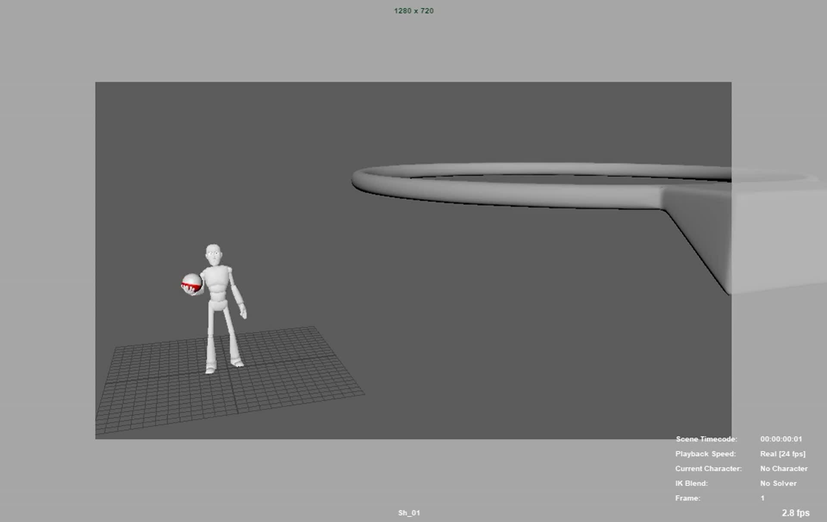Click the 1280 x 720 resolution label
The height and width of the screenshot is (522, 827).
click(x=413, y=11)
